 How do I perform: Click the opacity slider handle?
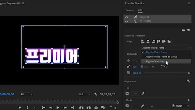click(x=189, y=73)
